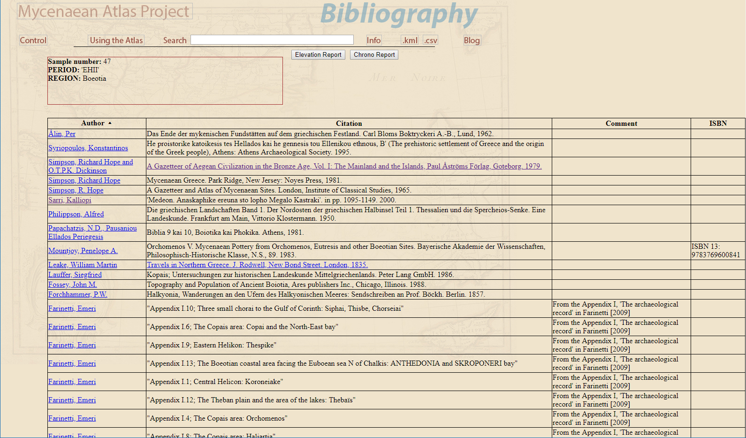The height and width of the screenshot is (438, 746).
Task: Click inside the Search text field
Action: pyautogui.click(x=272, y=40)
